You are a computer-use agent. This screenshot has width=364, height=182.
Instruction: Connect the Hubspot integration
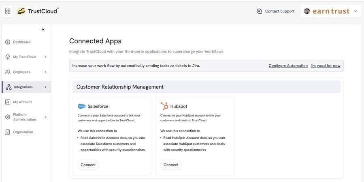(x=171, y=165)
